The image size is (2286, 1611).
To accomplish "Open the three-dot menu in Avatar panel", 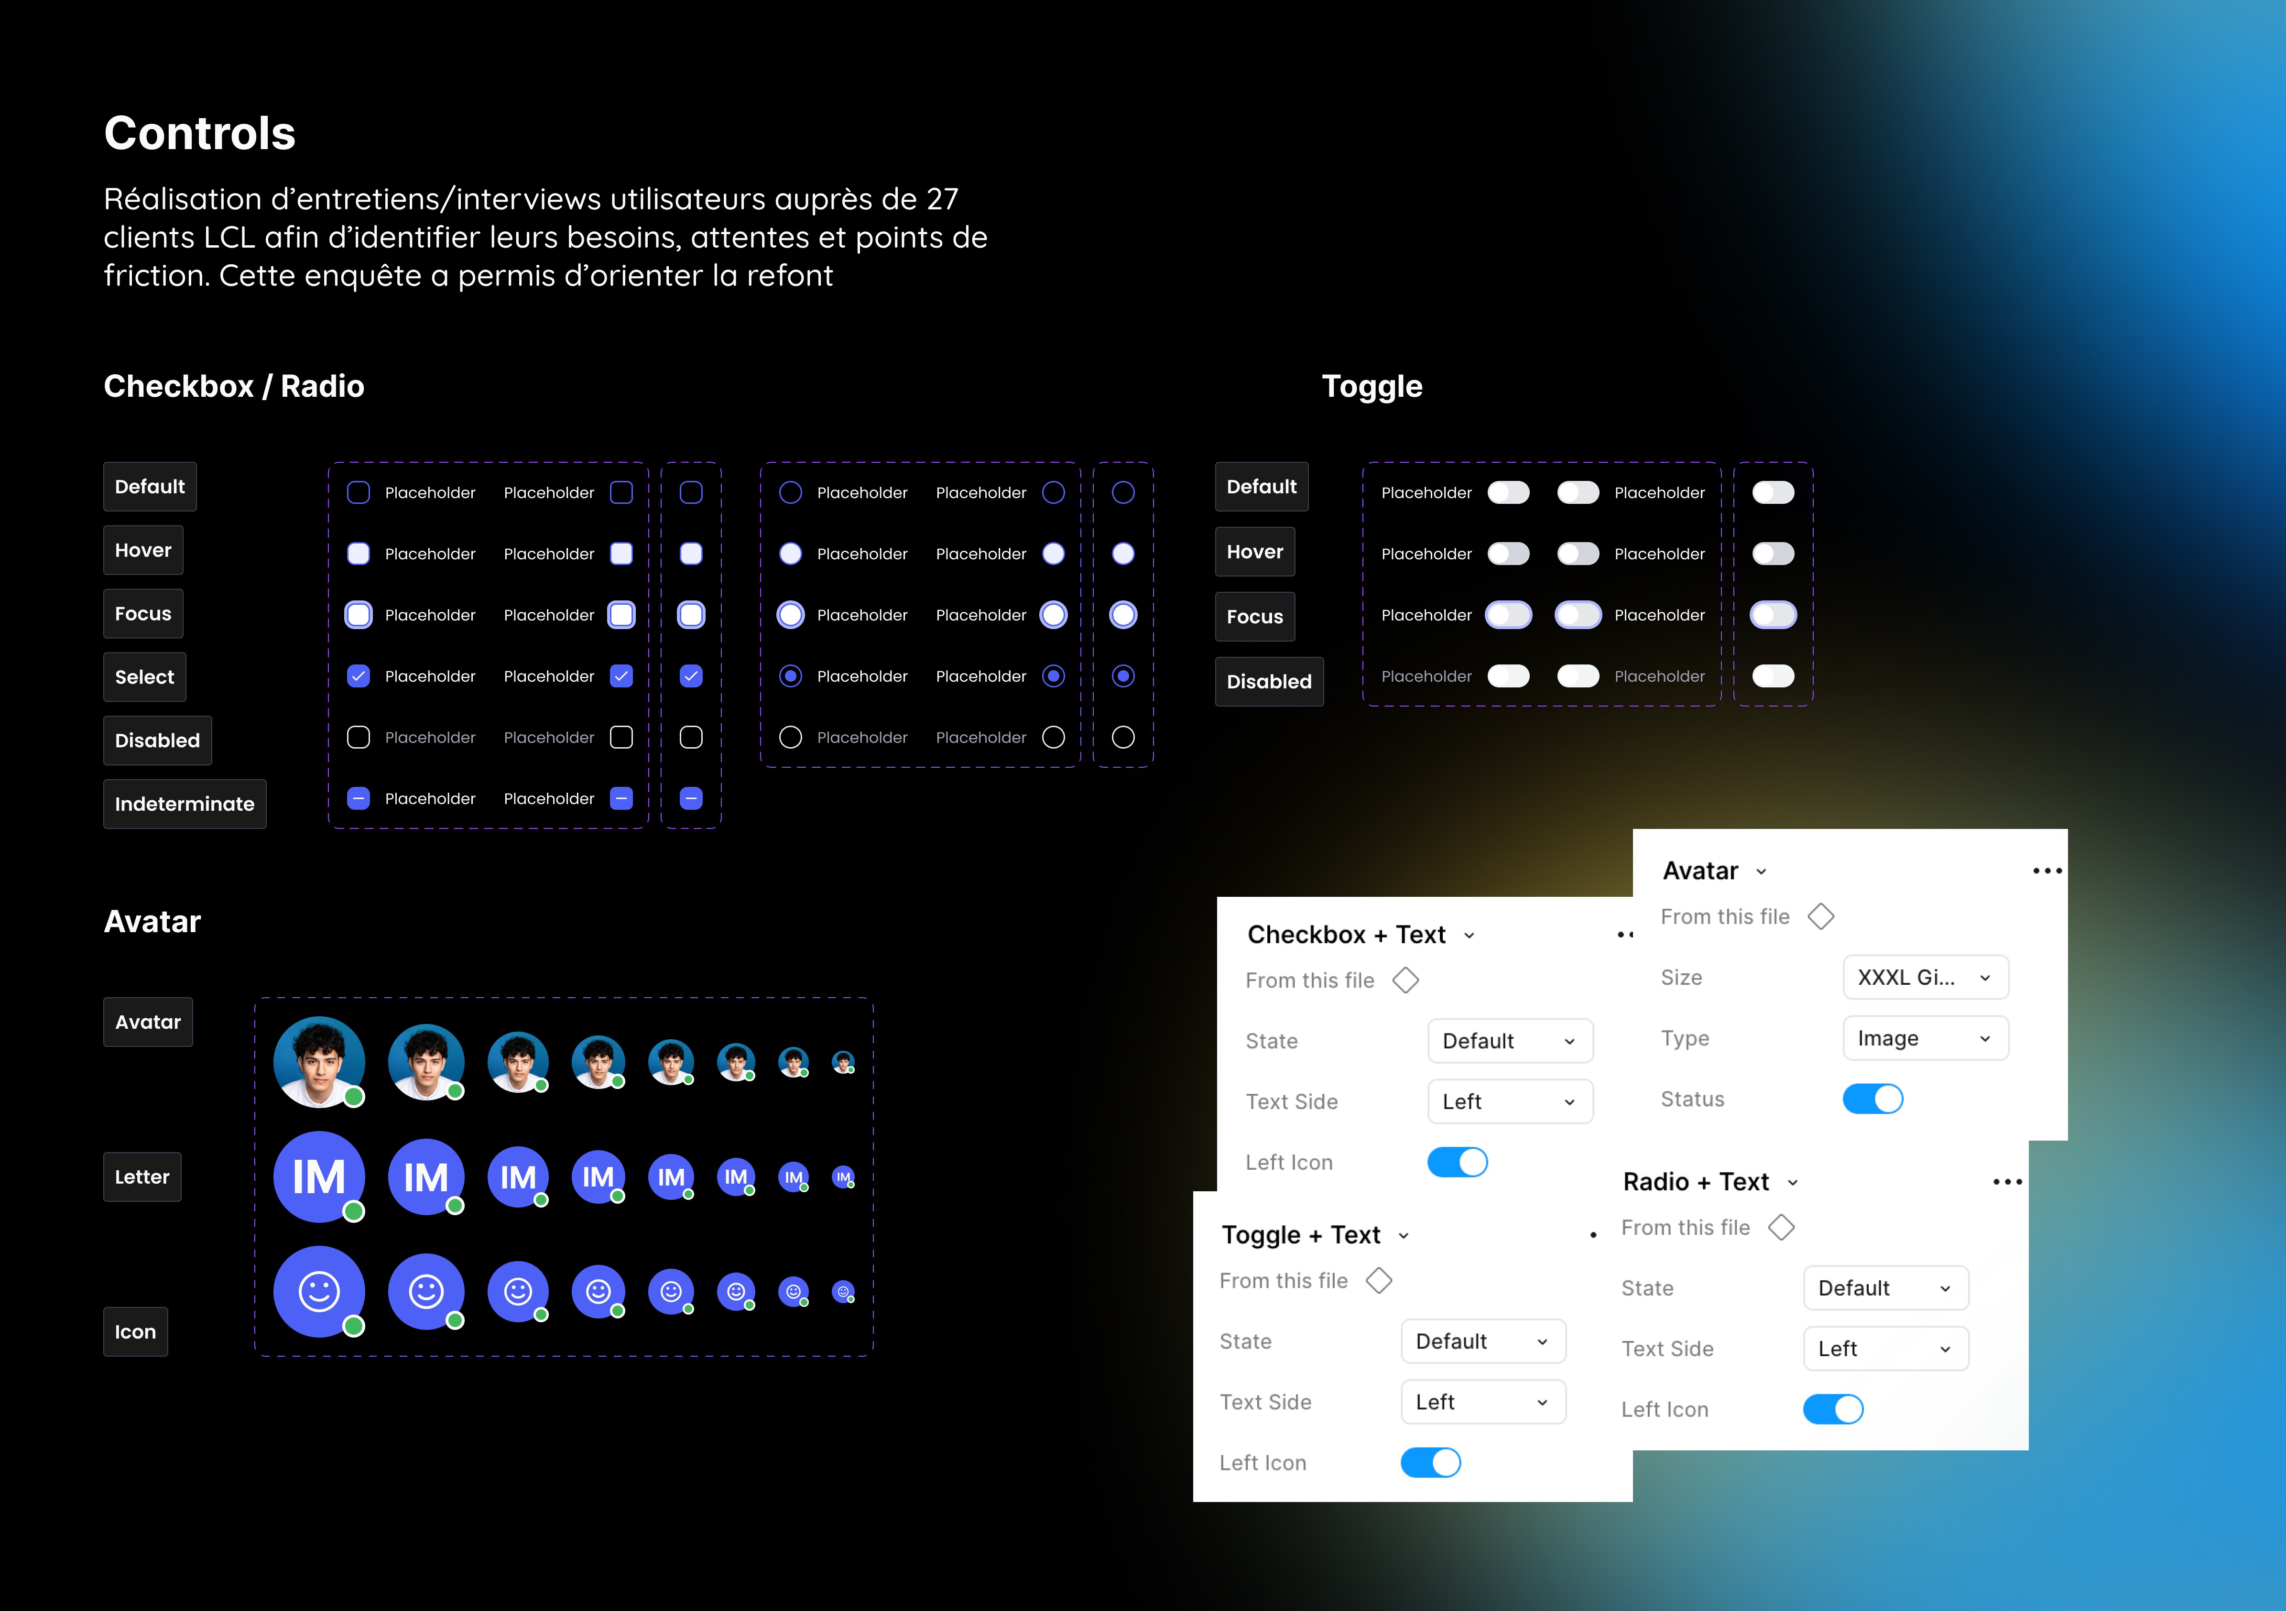I will pyautogui.click(x=2047, y=870).
